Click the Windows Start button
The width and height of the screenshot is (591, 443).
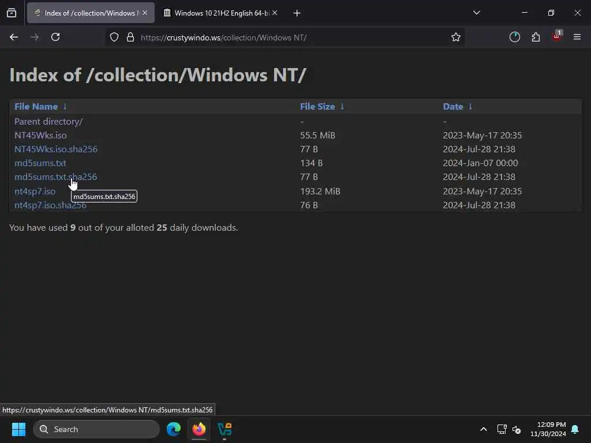point(18,429)
